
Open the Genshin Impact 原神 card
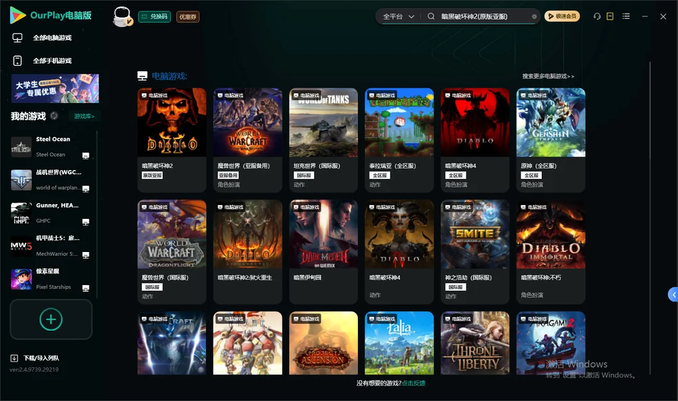tap(551, 140)
